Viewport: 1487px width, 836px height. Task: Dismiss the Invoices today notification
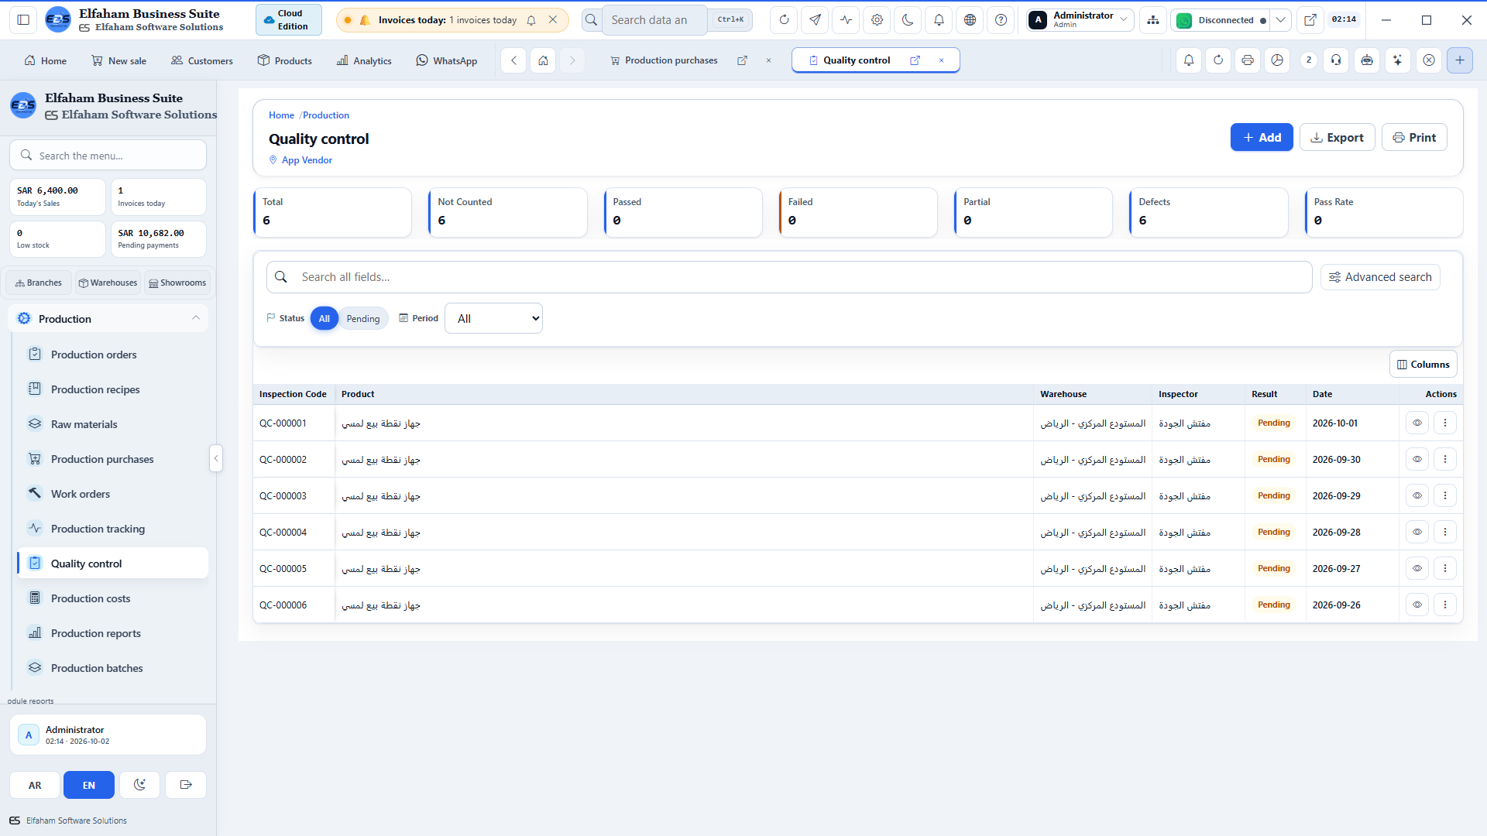tap(552, 20)
